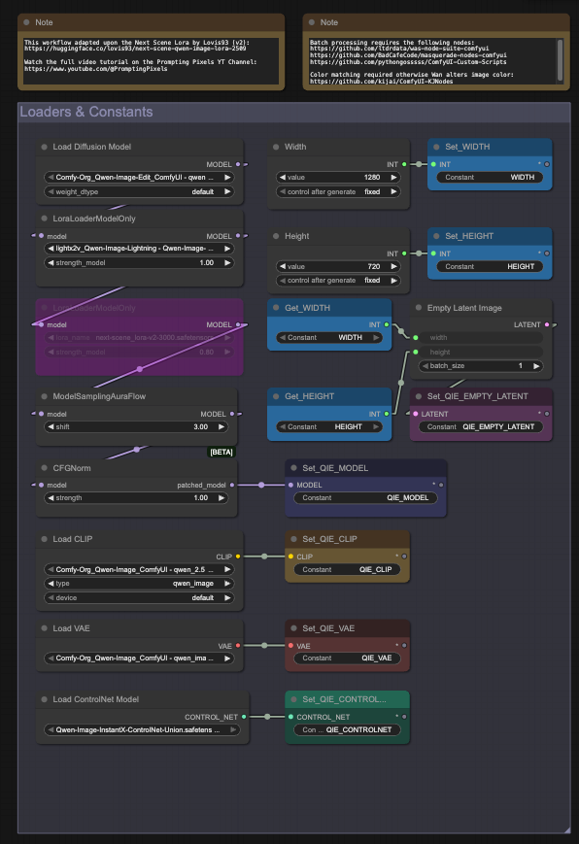
Task: Click the right Note's vertical scrollbar
Action: (561, 59)
